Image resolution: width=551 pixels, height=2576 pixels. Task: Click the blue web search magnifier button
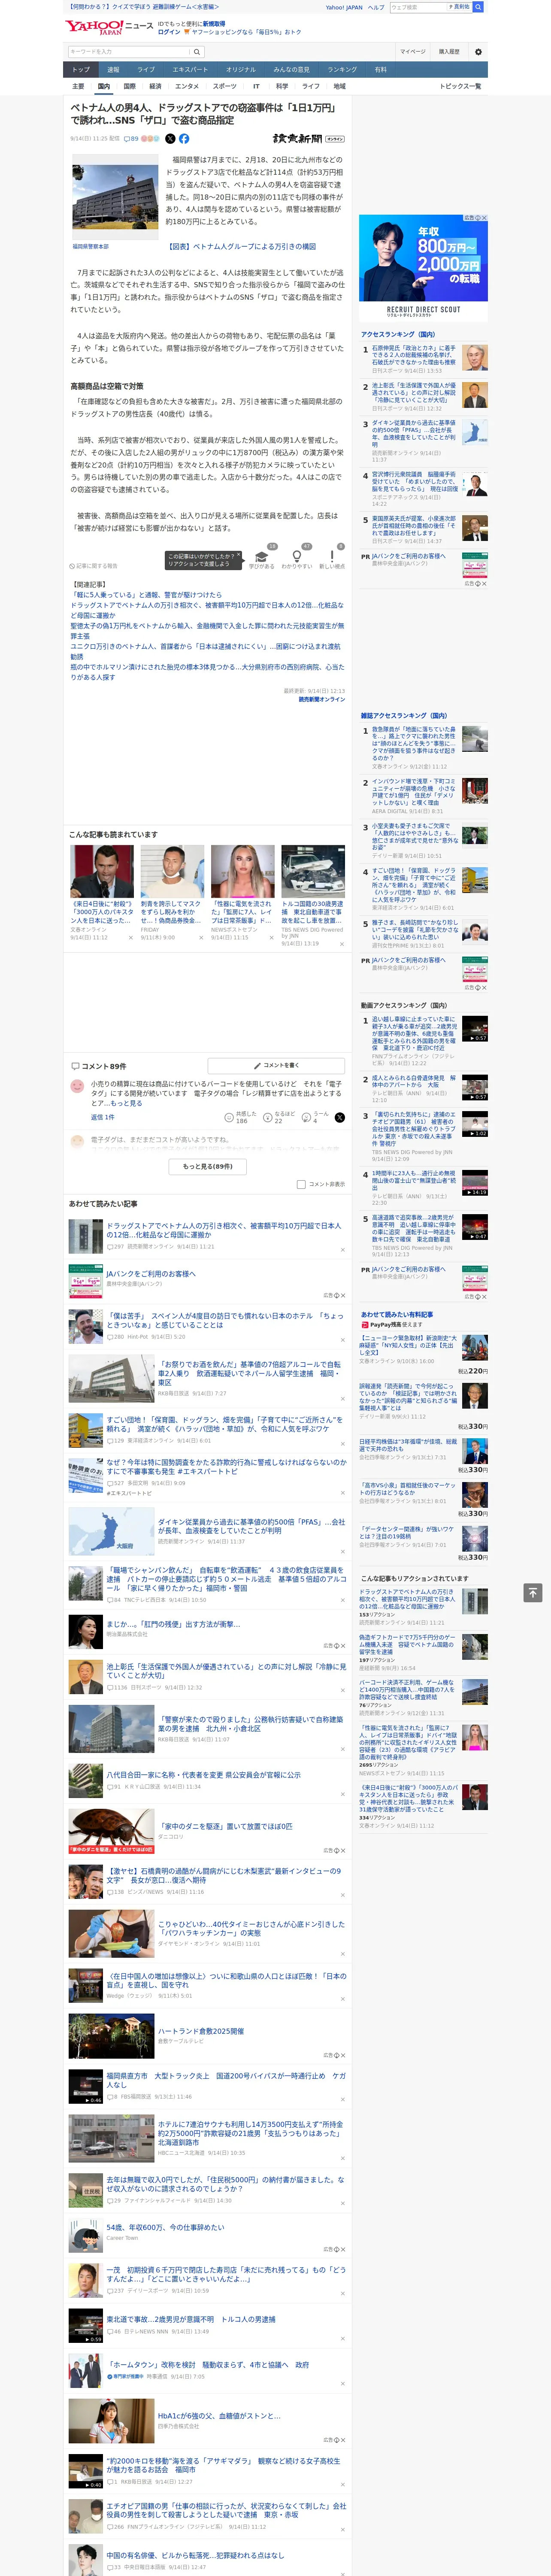478,7
